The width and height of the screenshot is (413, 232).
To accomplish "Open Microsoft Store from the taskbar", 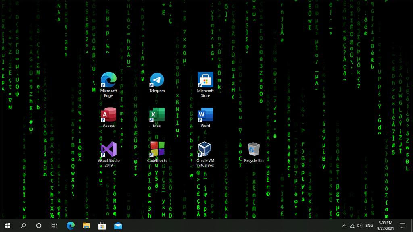I will pyautogui.click(x=102, y=226).
